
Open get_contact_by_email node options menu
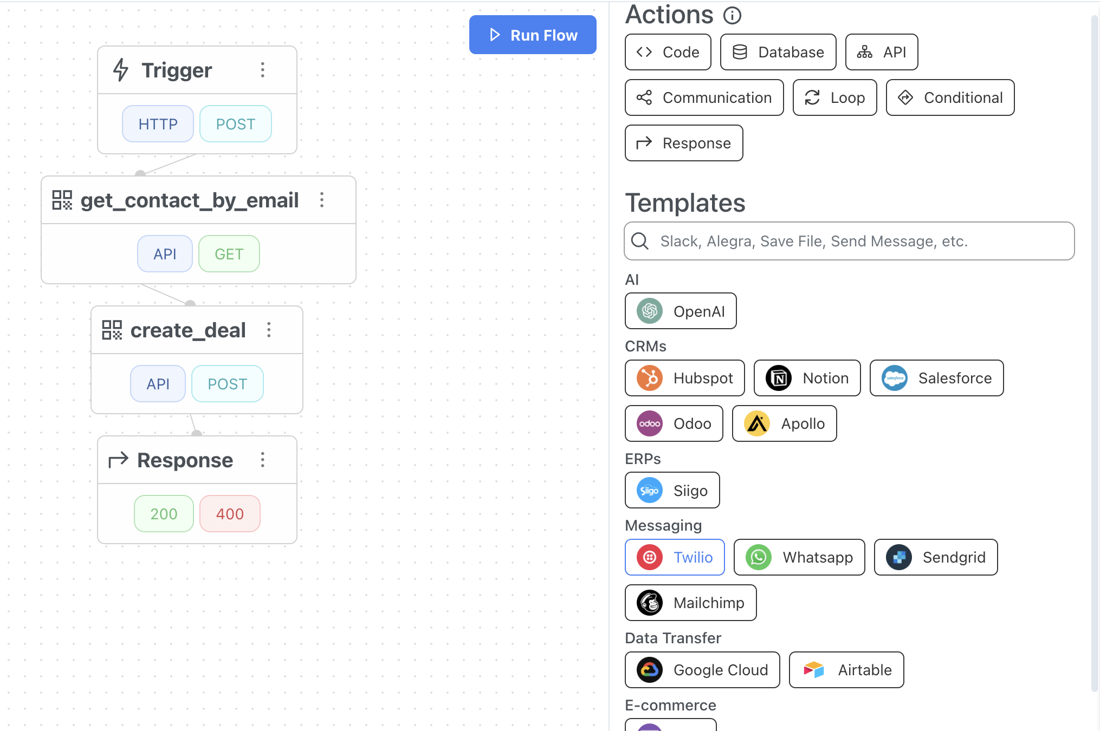point(322,200)
